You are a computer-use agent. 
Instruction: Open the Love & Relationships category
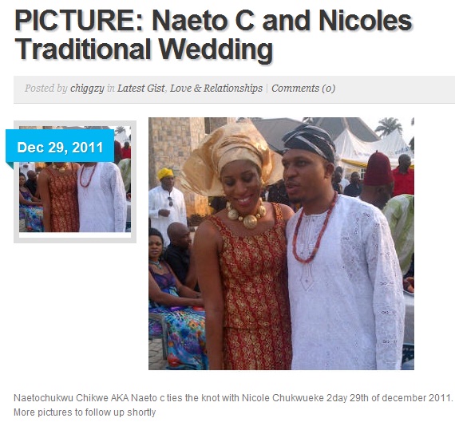pos(216,89)
